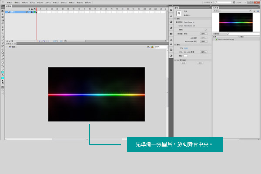Toggle green outline square of layer 1
261x174 pixels.
coord(34,12)
